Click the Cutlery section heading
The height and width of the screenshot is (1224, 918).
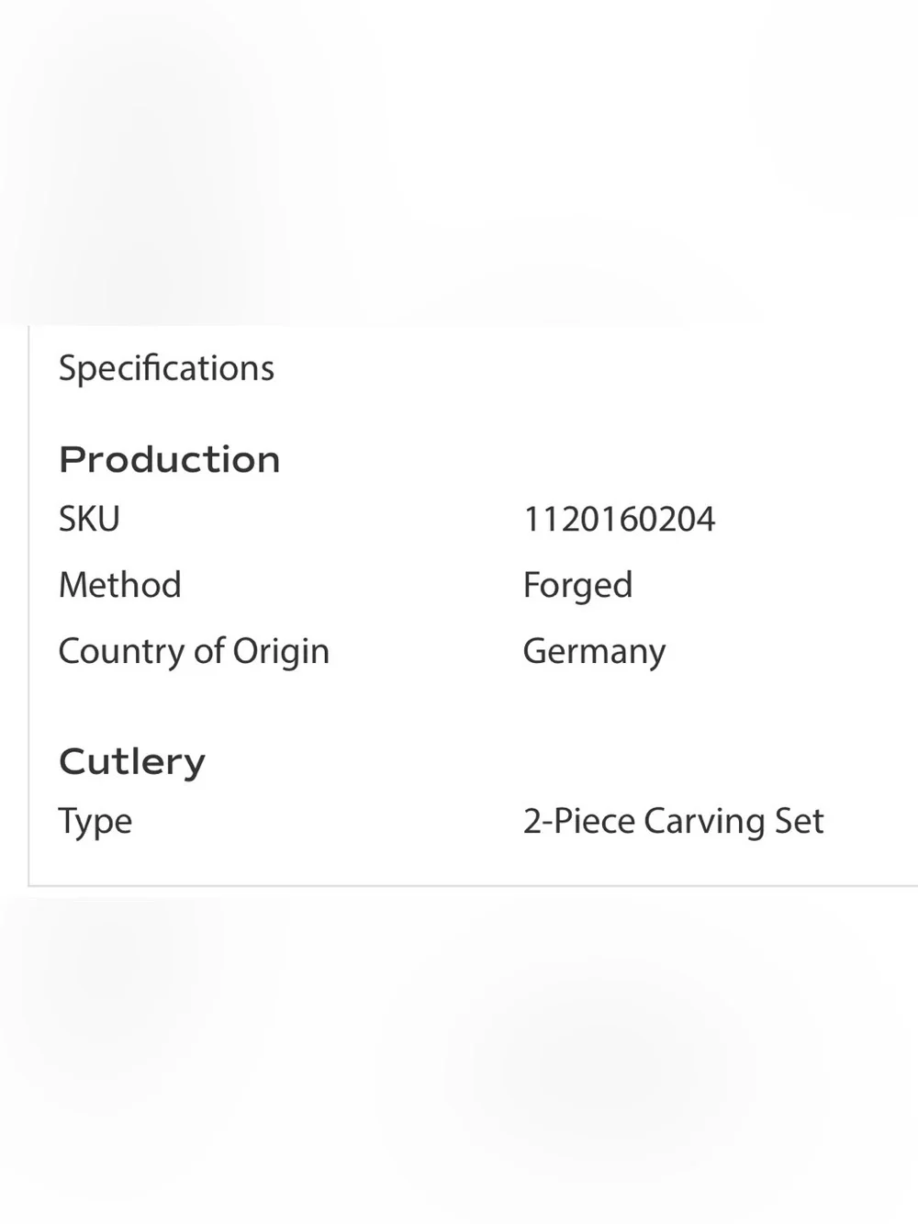point(132,762)
